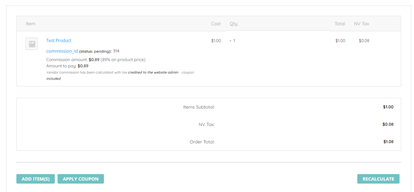Click the Order Total label
This screenshot has height=192, width=414.
(202, 142)
